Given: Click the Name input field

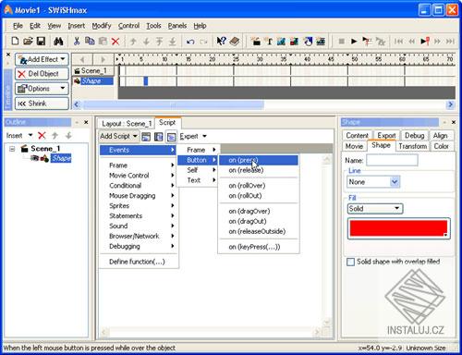Looking at the screenshot, I should click(392, 160).
